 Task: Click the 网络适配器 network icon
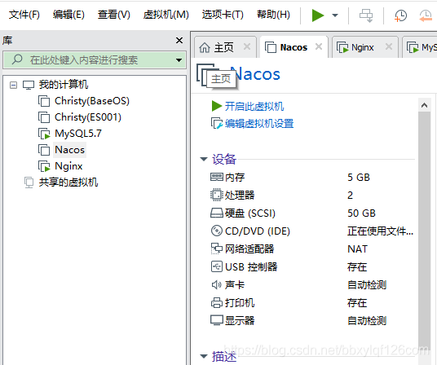coord(217,248)
